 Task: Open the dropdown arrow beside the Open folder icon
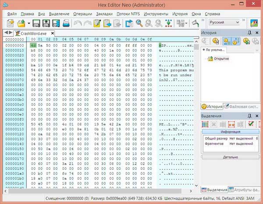click(x=28, y=23)
